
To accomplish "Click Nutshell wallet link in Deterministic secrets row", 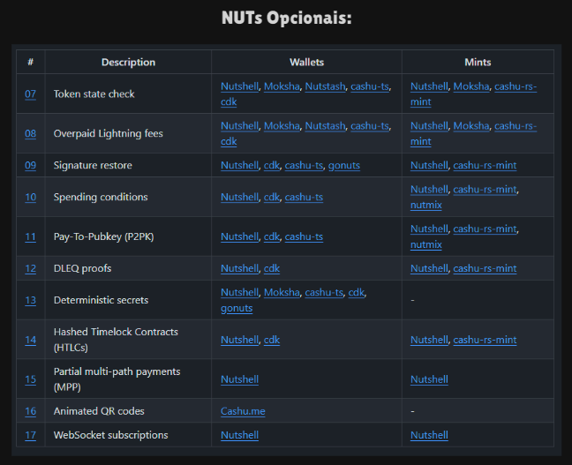I will [x=240, y=292].
